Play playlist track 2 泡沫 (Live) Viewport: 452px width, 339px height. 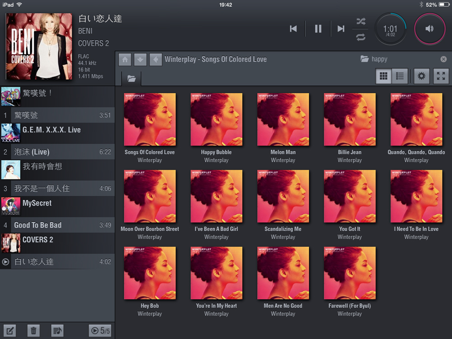point(58,152)
